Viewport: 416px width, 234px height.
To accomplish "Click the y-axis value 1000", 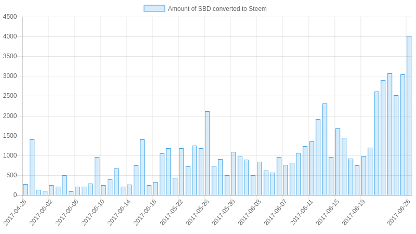I will click(10, 155).
